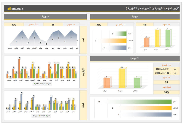Click the leftmost peak data label 7 in area chart
The width and height of the screenshot is (184, 125).
point(22,38)
